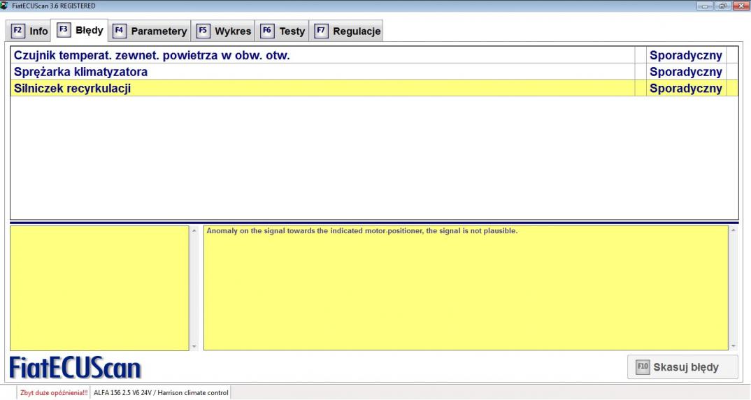Click Sporadyczny status of Sprężarka klimatyzatora row
This screenshot has width=751, height=400.
(x=685, y=72)
